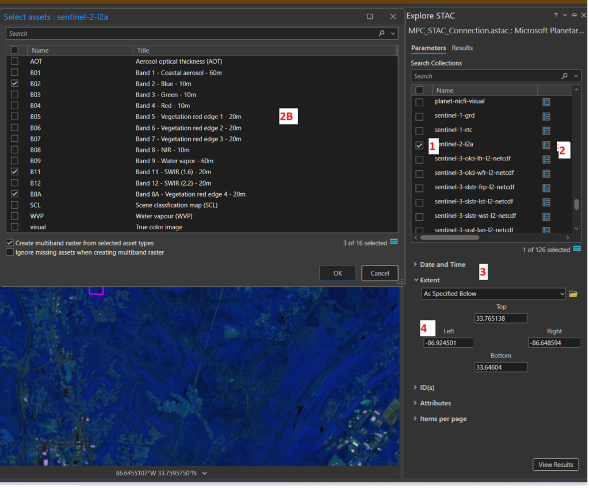Open asset list for planet-nicfi-visual collection
Image resolution: width=589 pixels, height=488 pixels.
546,102
